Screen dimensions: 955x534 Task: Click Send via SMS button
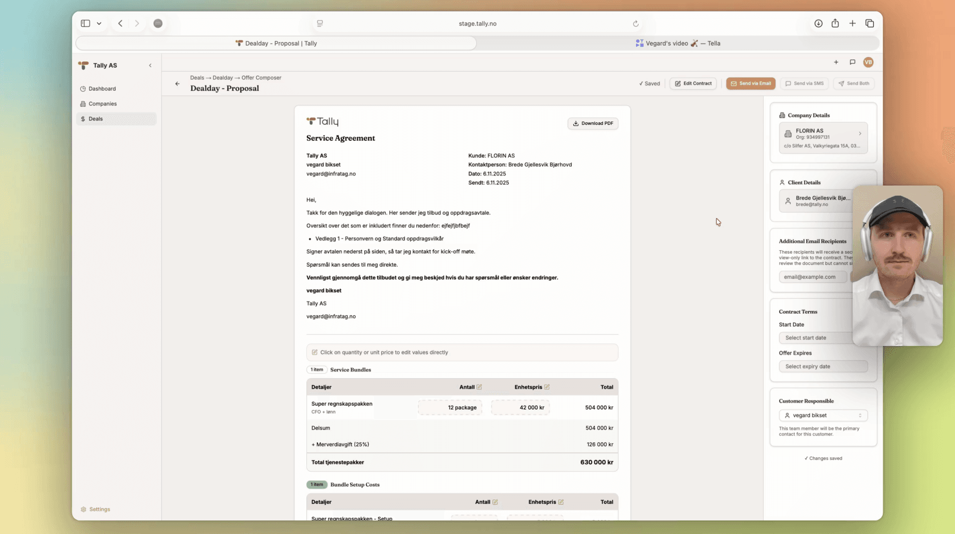tap(804, 84)
